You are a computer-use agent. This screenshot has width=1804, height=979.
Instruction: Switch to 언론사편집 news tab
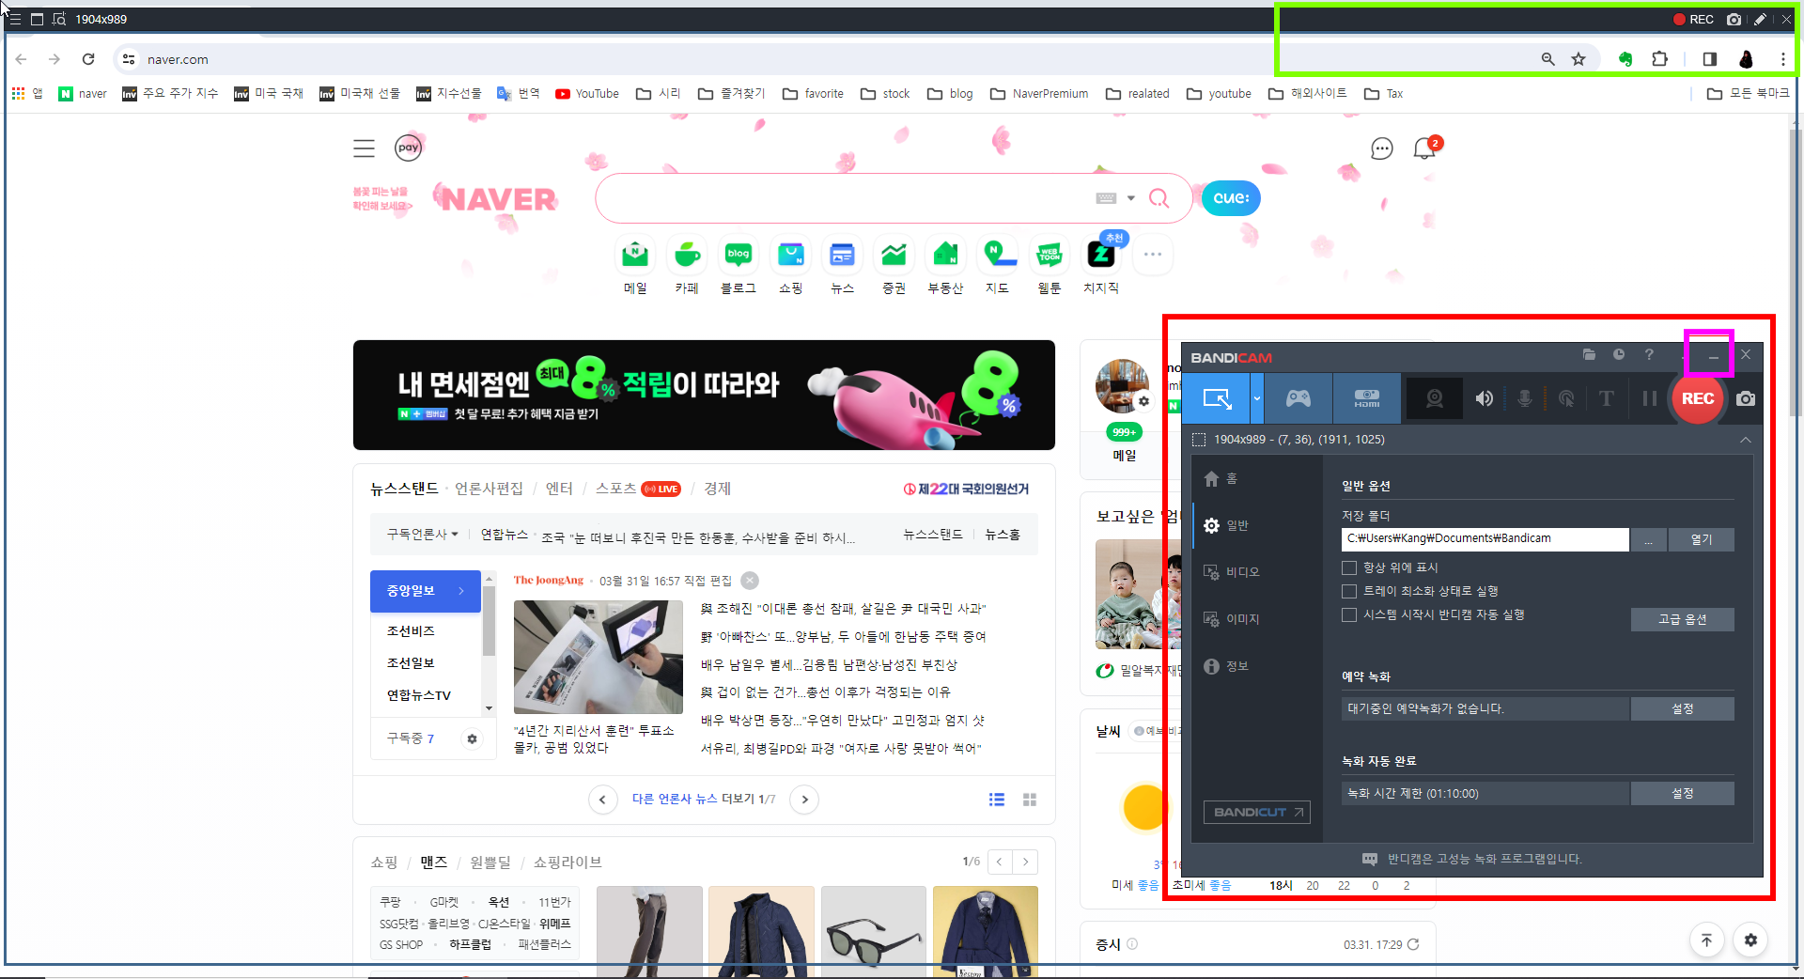489,489
